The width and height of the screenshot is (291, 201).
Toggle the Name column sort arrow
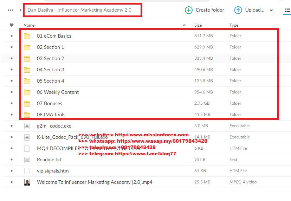tap(185, 25)
